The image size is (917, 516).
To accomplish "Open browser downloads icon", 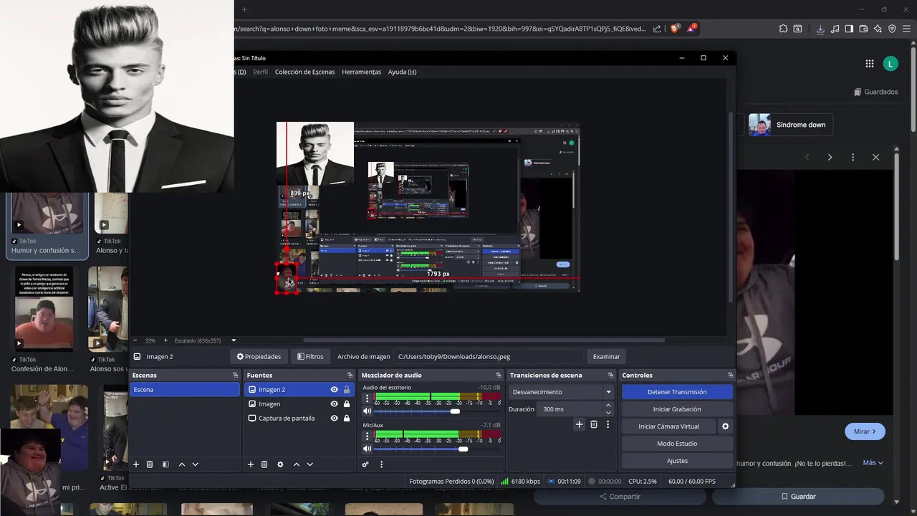I will tap(820, 29).
